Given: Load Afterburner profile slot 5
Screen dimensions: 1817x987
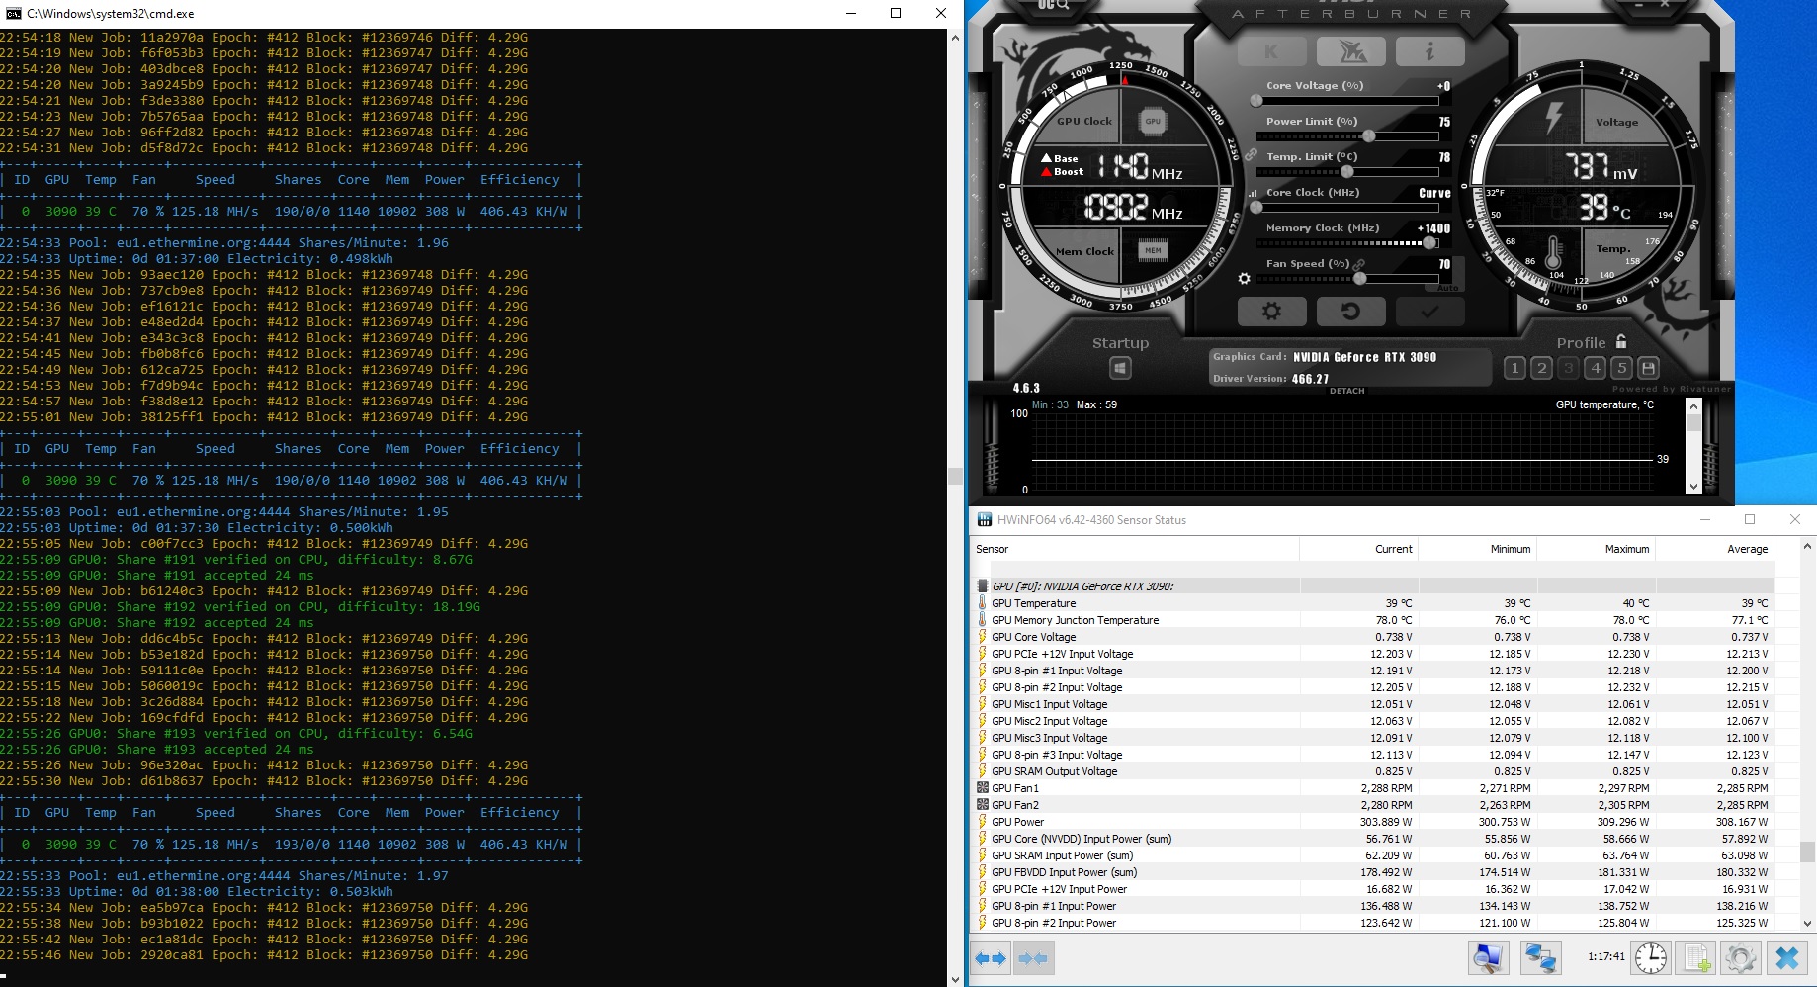Looking at the screenshot, I should 1621,368.
